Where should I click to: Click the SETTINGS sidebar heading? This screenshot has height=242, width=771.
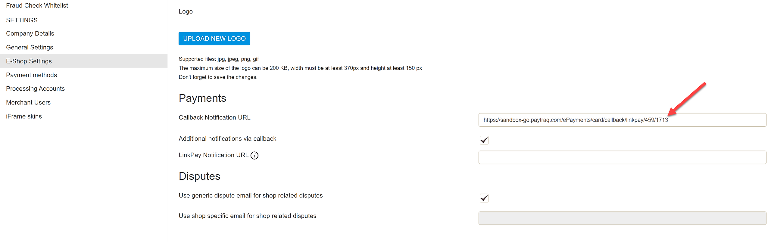[x=22, y=20]
